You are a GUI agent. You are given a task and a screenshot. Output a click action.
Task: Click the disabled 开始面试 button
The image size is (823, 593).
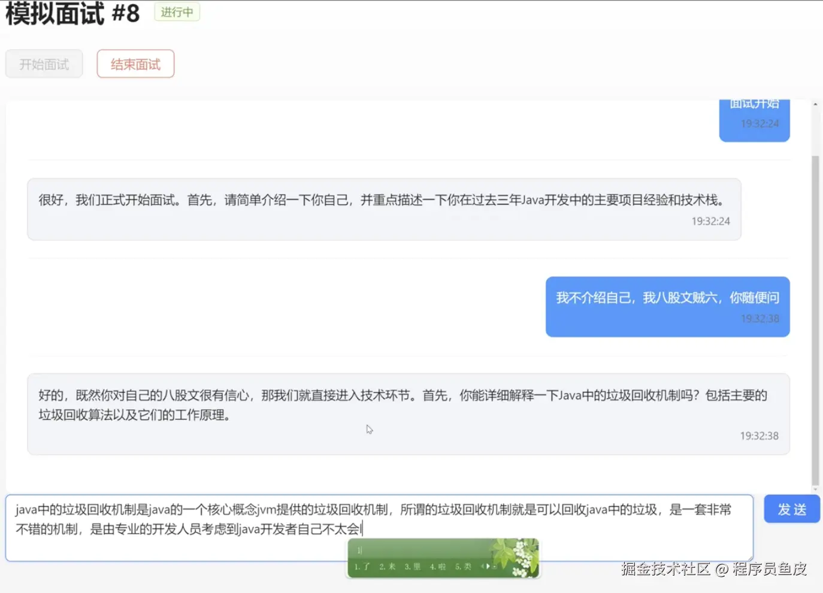[x=43, y=63]
